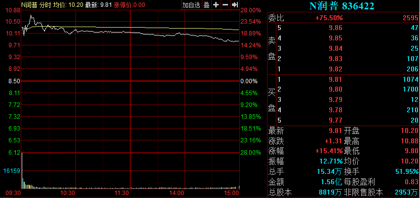This screenshot has width=420, height=198.
Task: Click the 14:00 time axis label
Action: pyautogui.click(x=178, y=193)
